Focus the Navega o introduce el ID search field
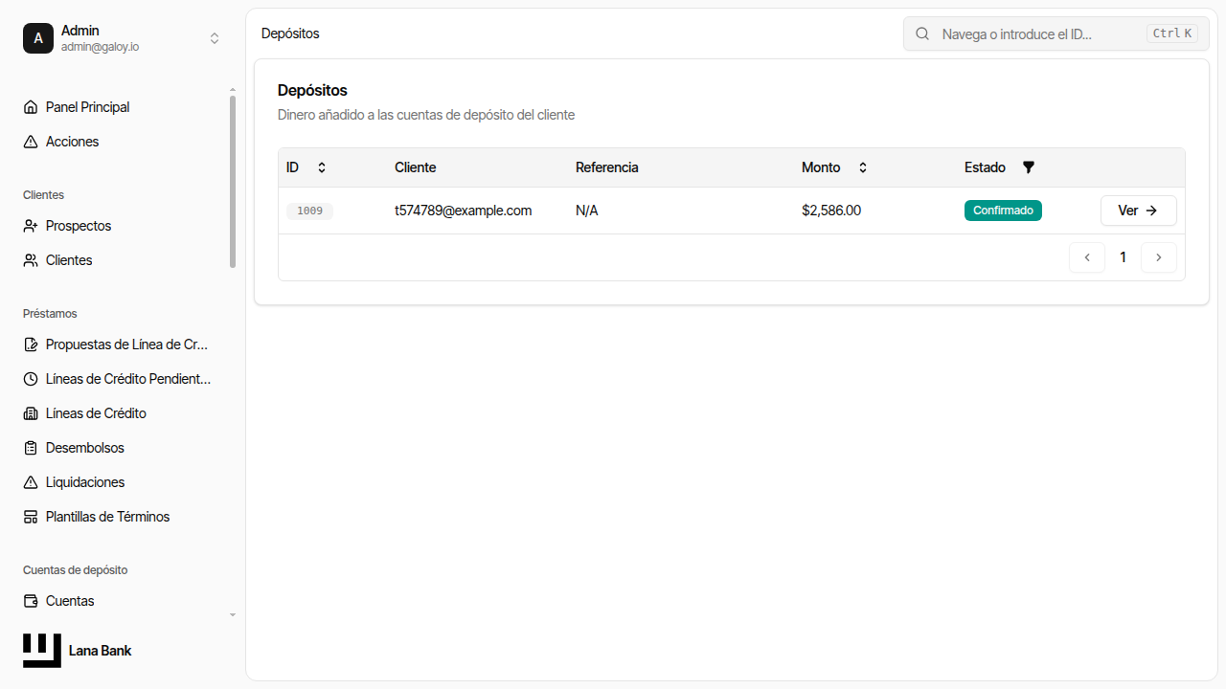 click(1056, 33)
